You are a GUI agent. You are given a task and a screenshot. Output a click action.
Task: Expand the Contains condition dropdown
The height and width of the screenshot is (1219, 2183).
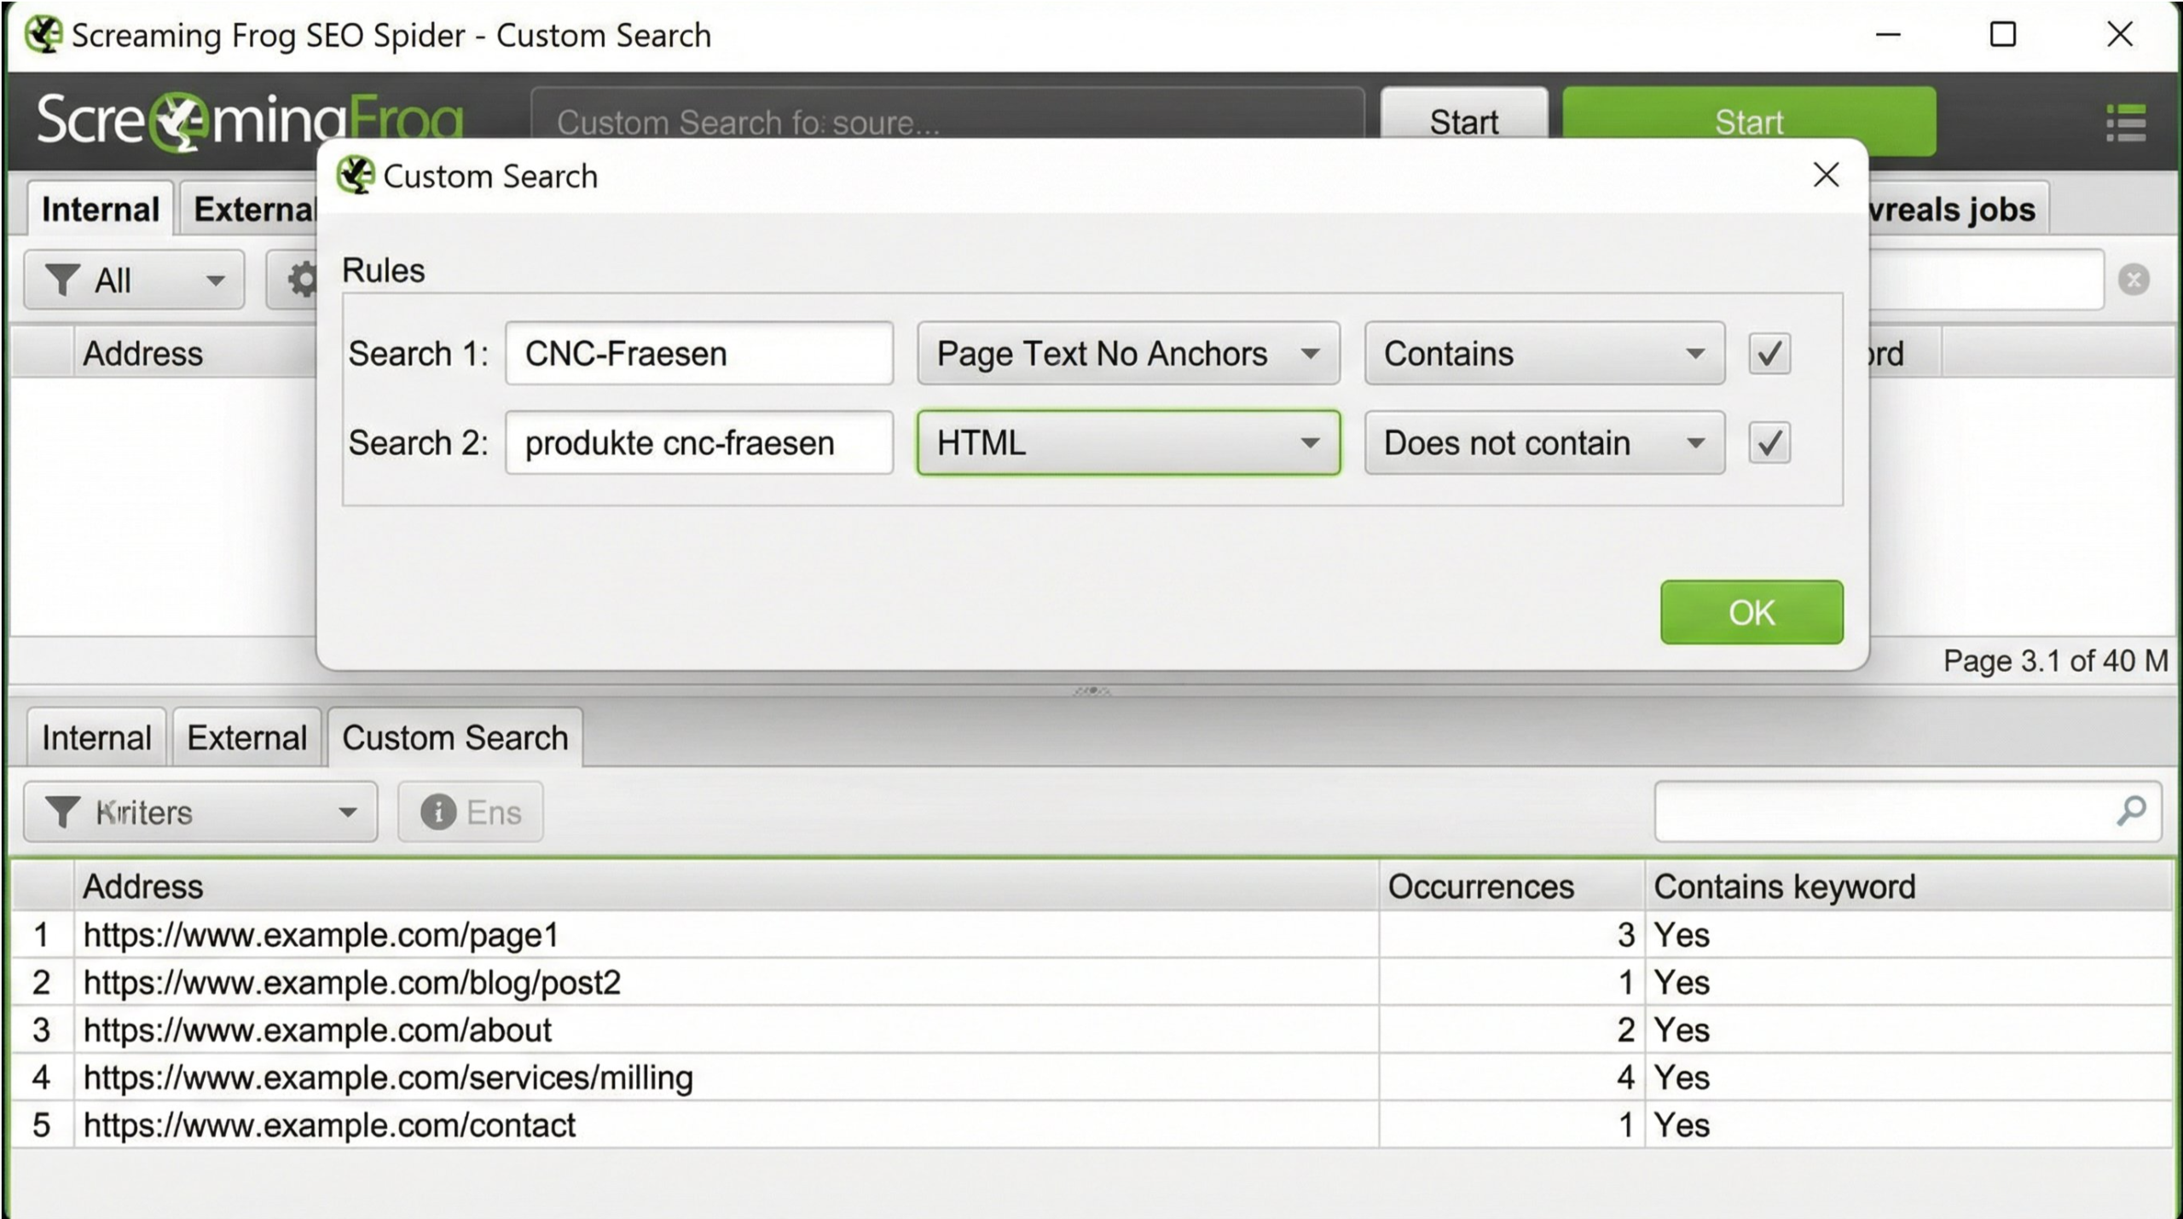point(1544,353)
